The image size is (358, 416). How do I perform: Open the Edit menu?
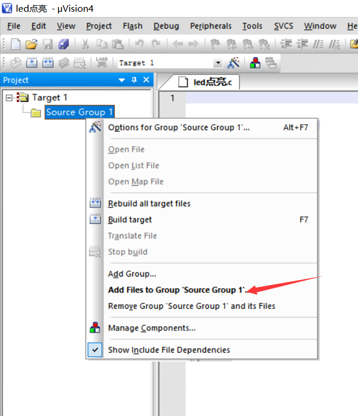click(x=39, y=26)
